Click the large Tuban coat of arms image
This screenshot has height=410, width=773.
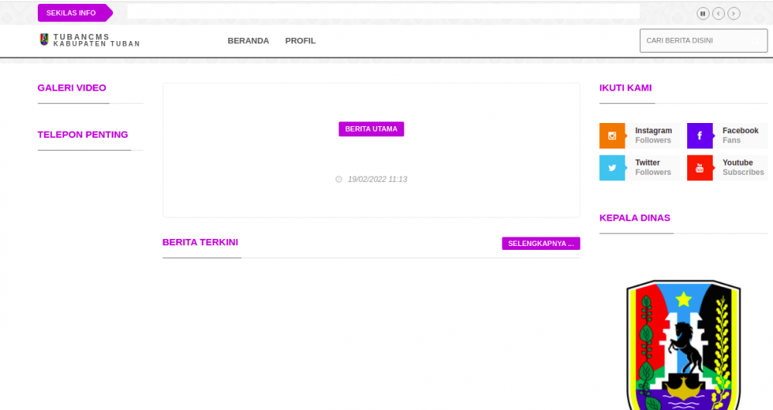click(683, 345)
